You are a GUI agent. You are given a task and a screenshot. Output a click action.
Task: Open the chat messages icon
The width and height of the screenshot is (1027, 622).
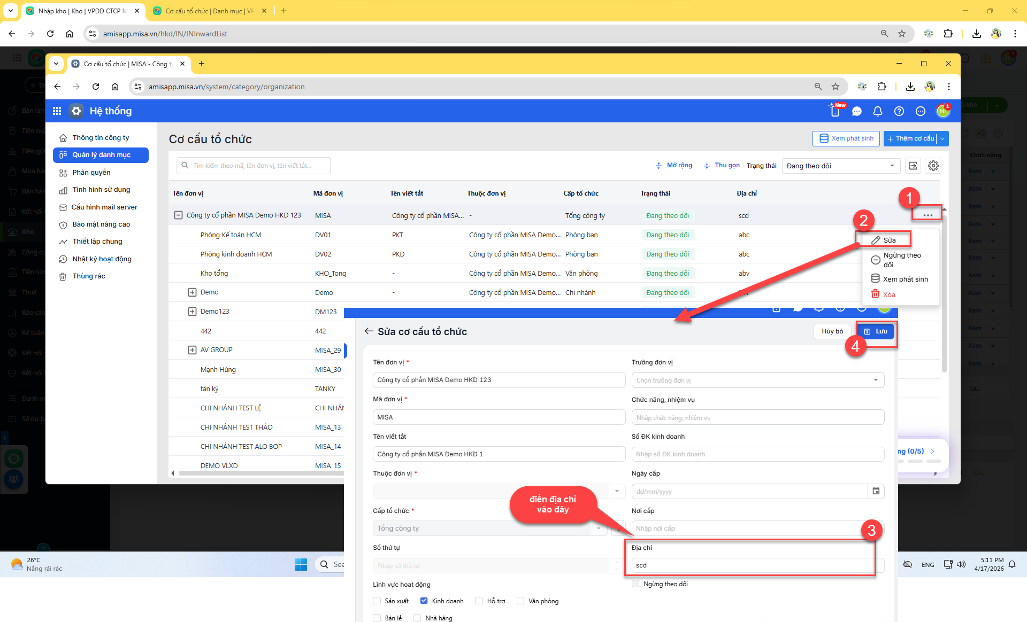[x=857, y=111]
